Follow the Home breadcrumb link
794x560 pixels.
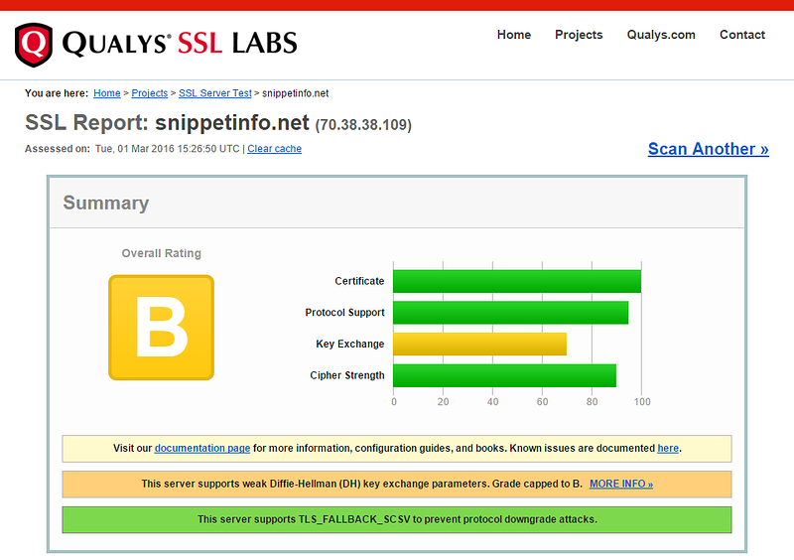click(107, 93)
